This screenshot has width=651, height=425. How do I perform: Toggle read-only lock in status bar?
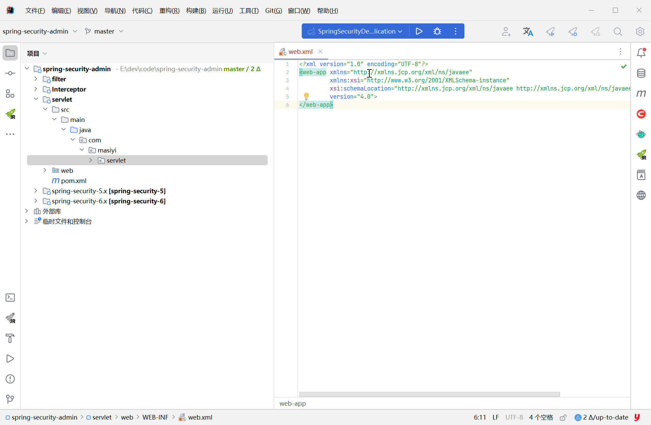pyautogui.click(x=563, y=418)
